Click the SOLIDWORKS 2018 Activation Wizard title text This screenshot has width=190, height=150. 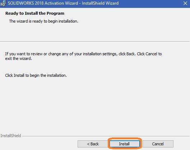pos(43,3)
